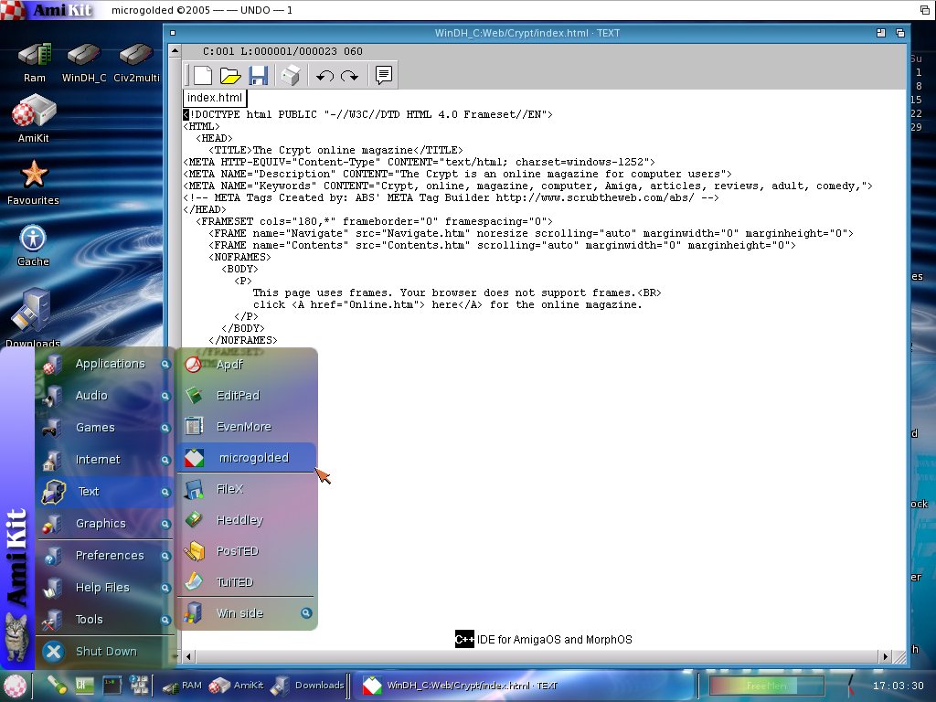Click the Amiga boing ball start button
Viewport: 936px width, 702px height.
click(x=15, y=686)
